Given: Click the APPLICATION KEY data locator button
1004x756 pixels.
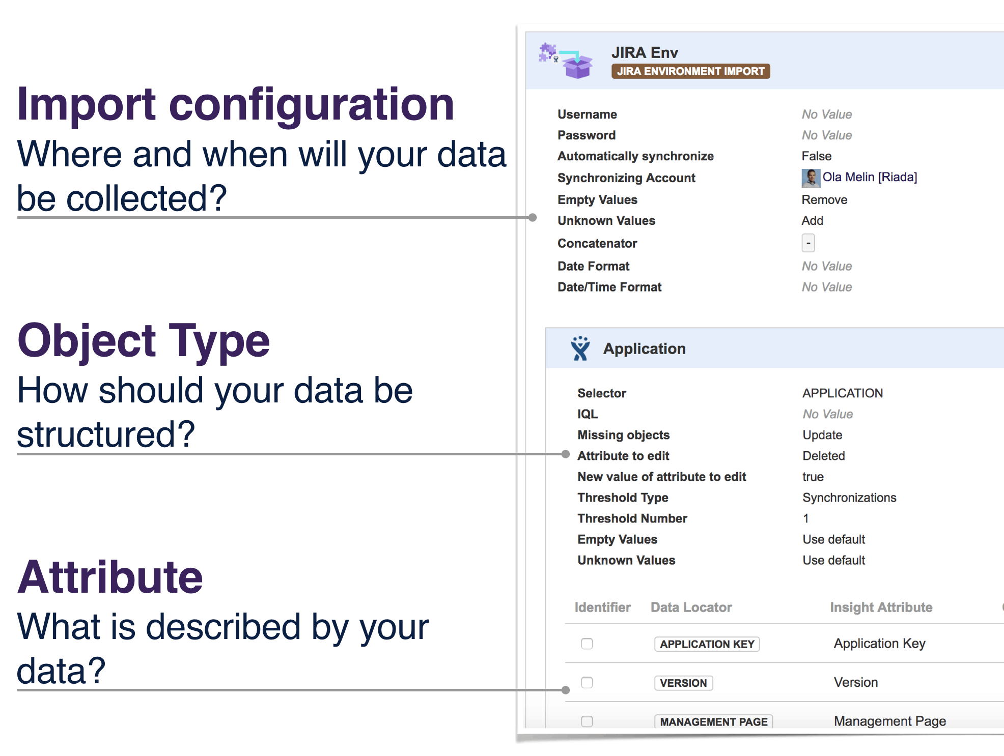Looking at the screenshot, I should pyautogui.click(x=707, y=644).
